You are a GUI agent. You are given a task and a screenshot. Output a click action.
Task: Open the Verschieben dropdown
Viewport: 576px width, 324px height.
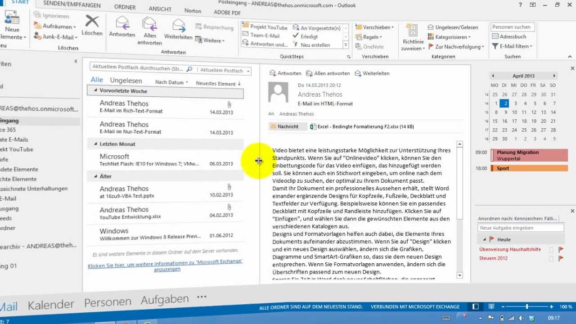click(x=374, y=27)
